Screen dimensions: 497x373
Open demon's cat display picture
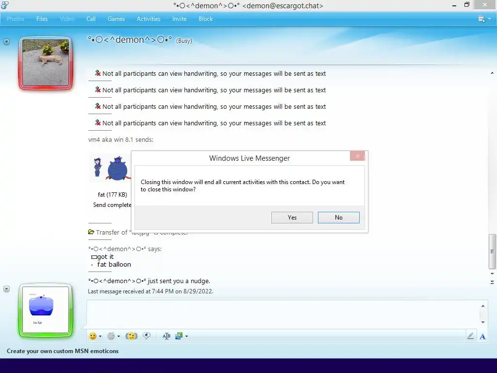pos(46,63)
